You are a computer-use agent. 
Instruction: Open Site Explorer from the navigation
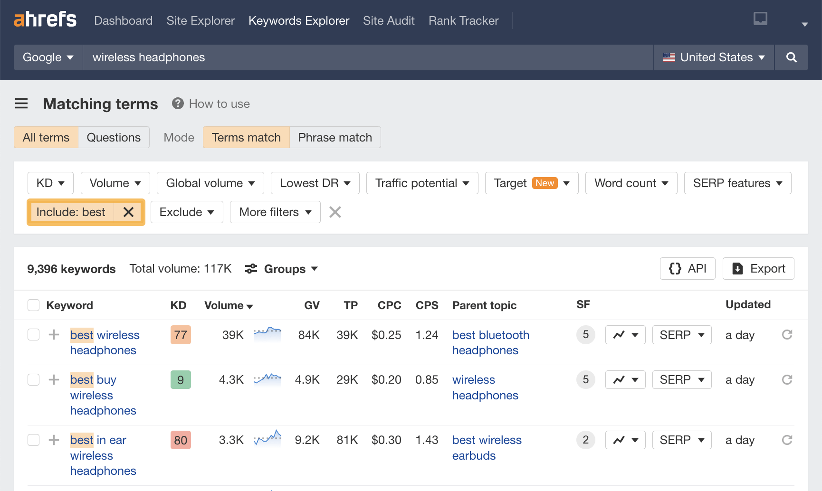[201, 20]
